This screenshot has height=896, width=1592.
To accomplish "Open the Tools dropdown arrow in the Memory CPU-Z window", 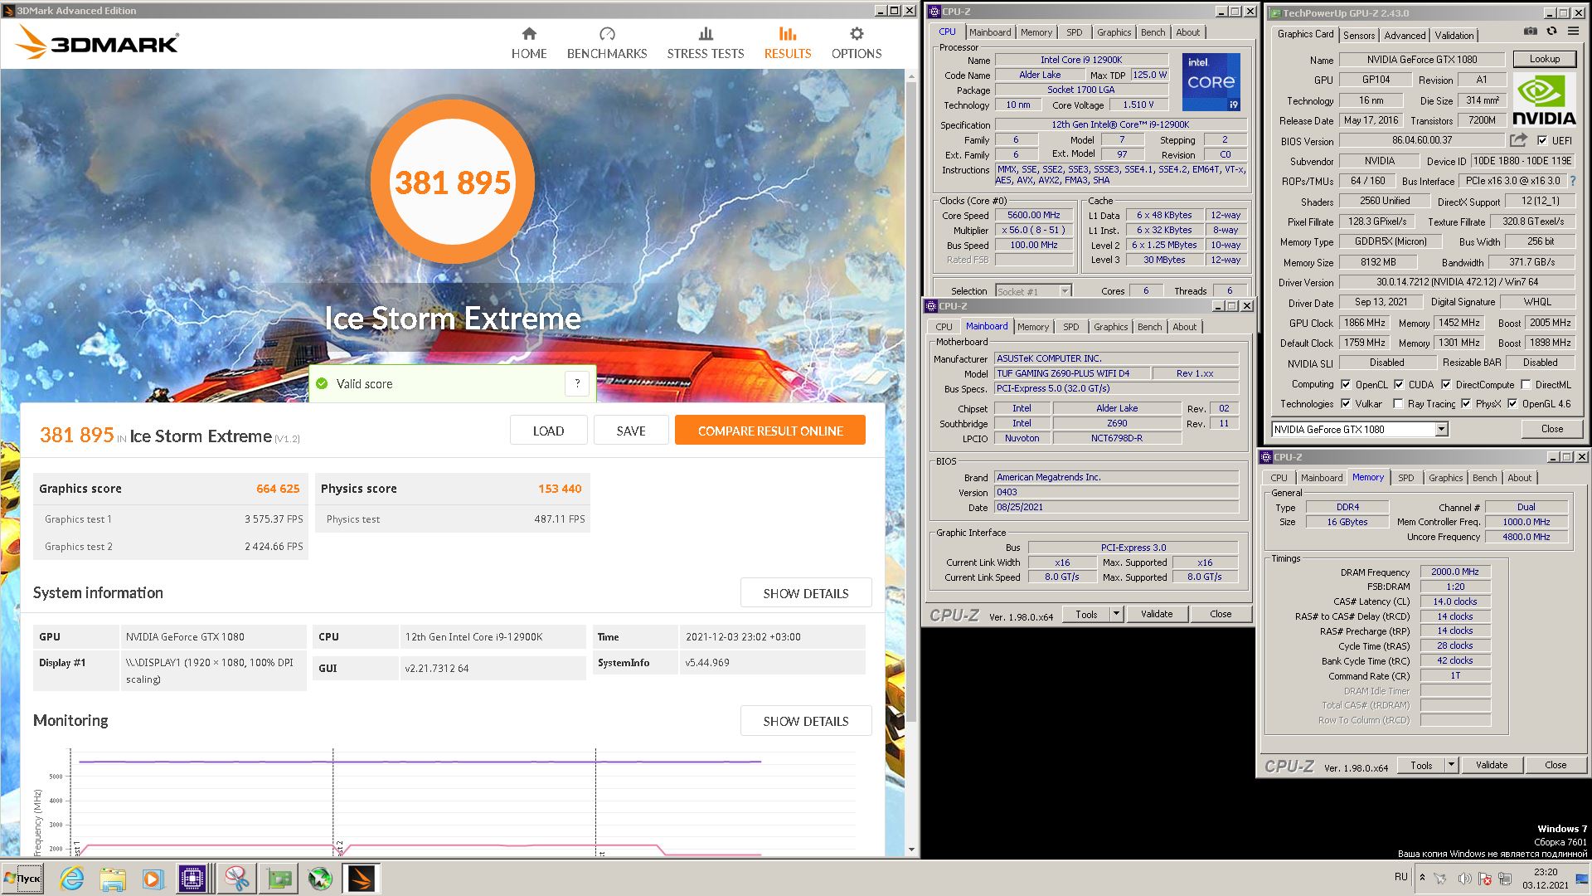I will (1451, 765).
